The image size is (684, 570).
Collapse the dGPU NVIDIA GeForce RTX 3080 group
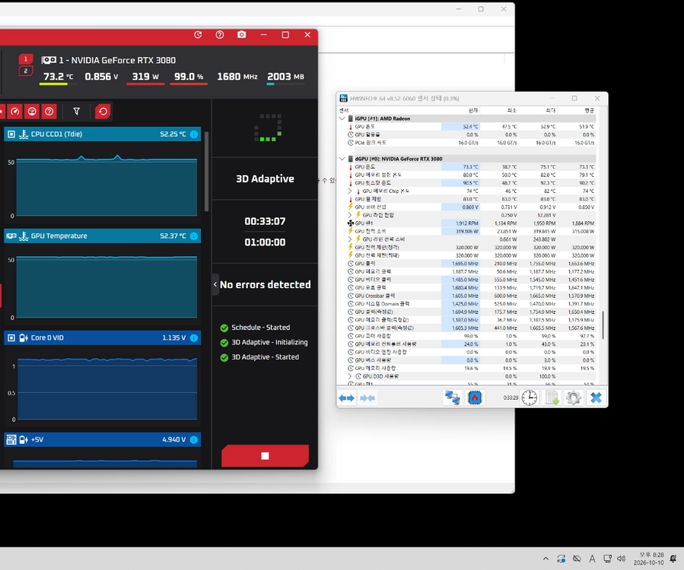(x=342, y=159)
